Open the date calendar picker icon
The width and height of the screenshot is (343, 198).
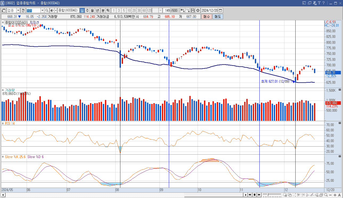point(220,10)
